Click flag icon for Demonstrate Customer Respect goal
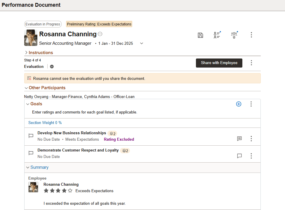Screen dimensions: 285x210 pos(31,153)
